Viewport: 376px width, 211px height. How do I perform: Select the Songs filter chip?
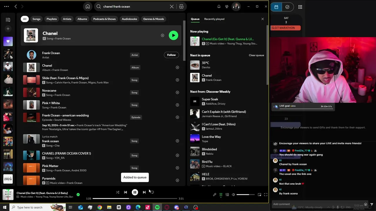click(36, 19)
